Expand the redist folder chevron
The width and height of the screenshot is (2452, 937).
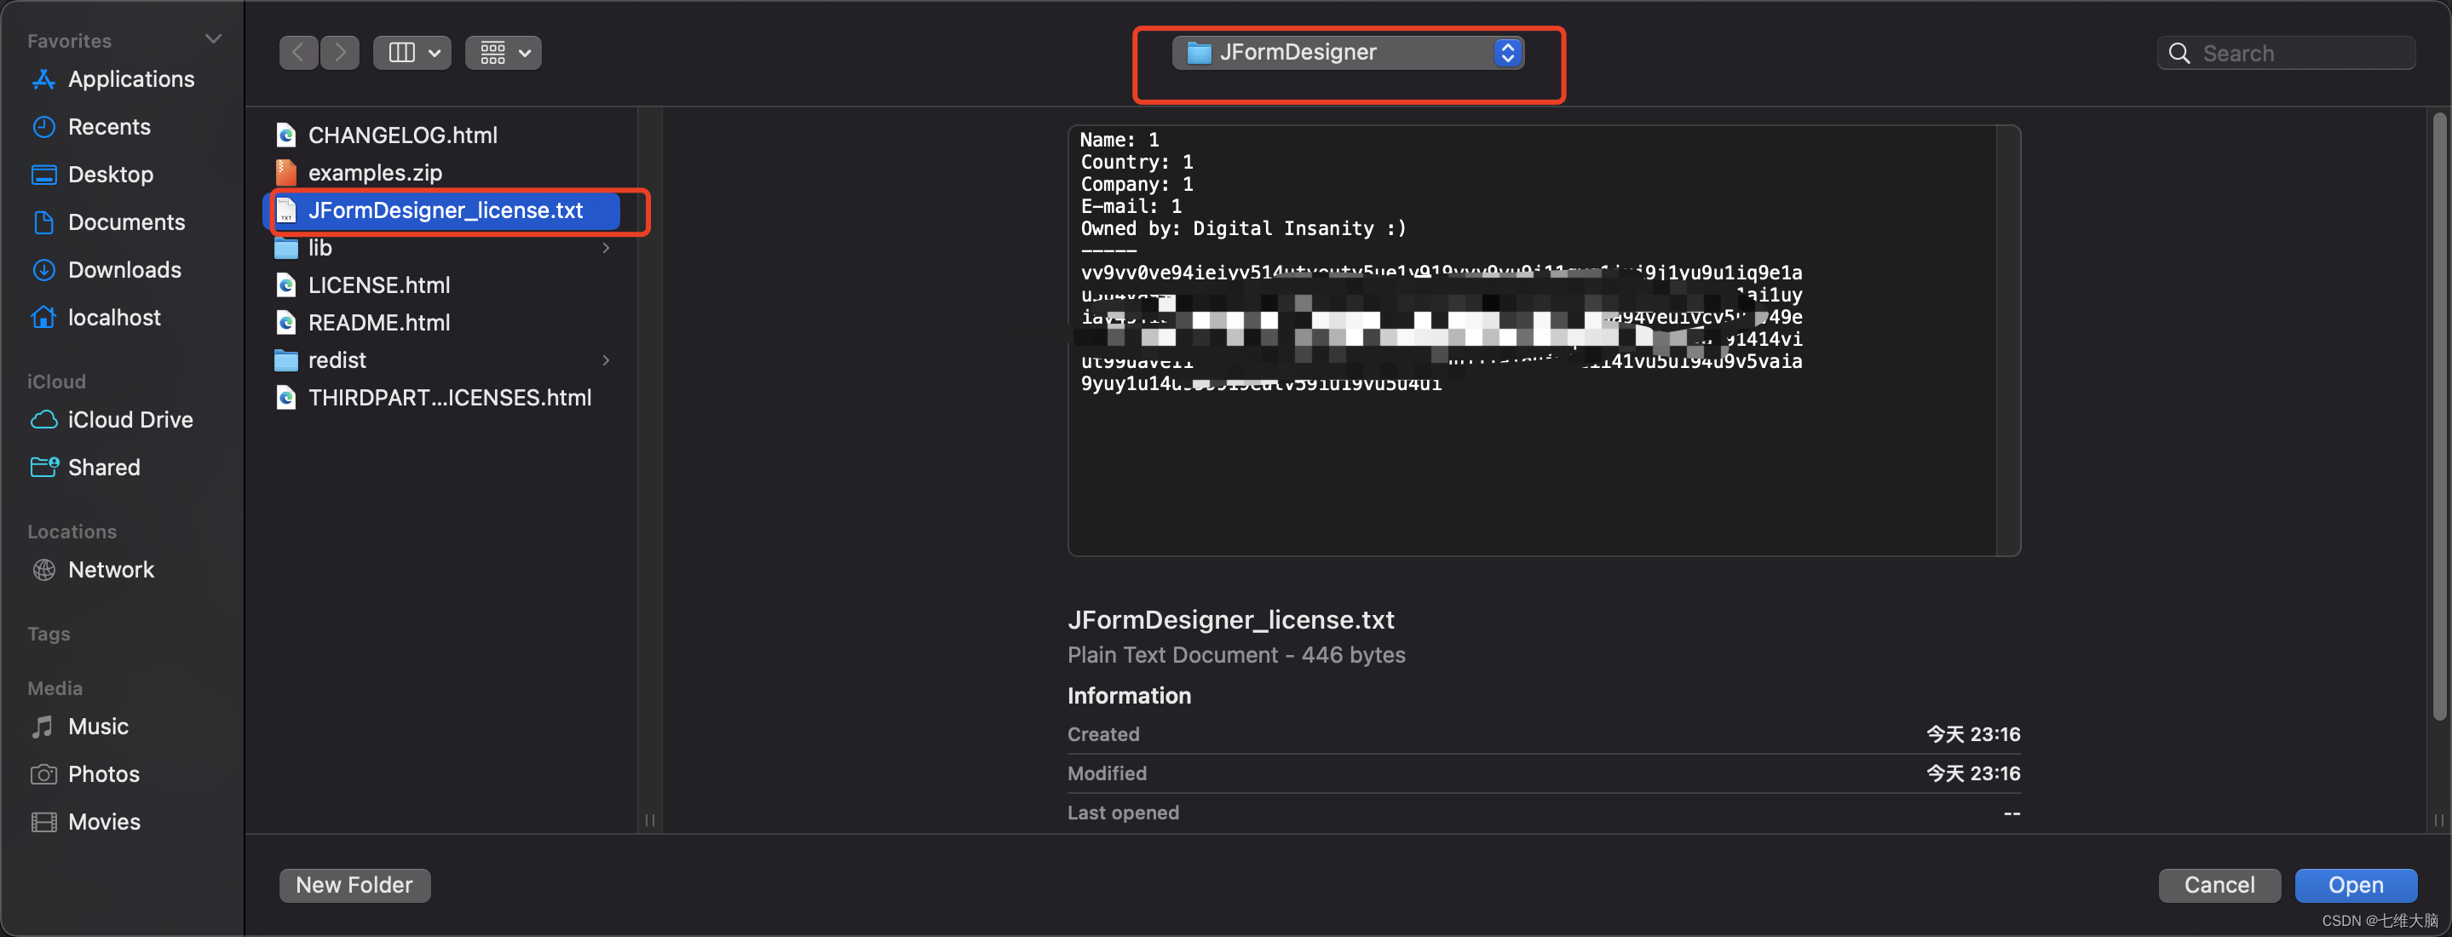tap(607, 360)
